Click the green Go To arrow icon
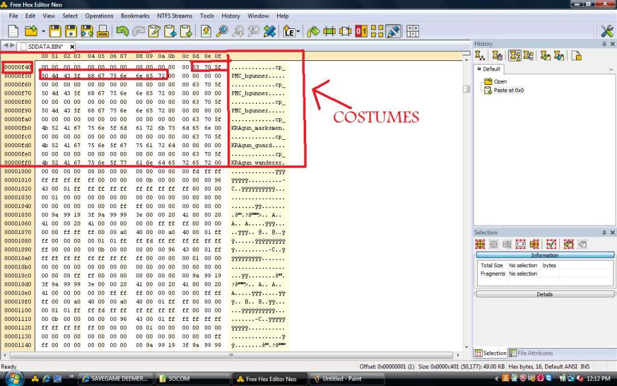The width and height of the screenshot is (617, 386). [x=313, y=31]
